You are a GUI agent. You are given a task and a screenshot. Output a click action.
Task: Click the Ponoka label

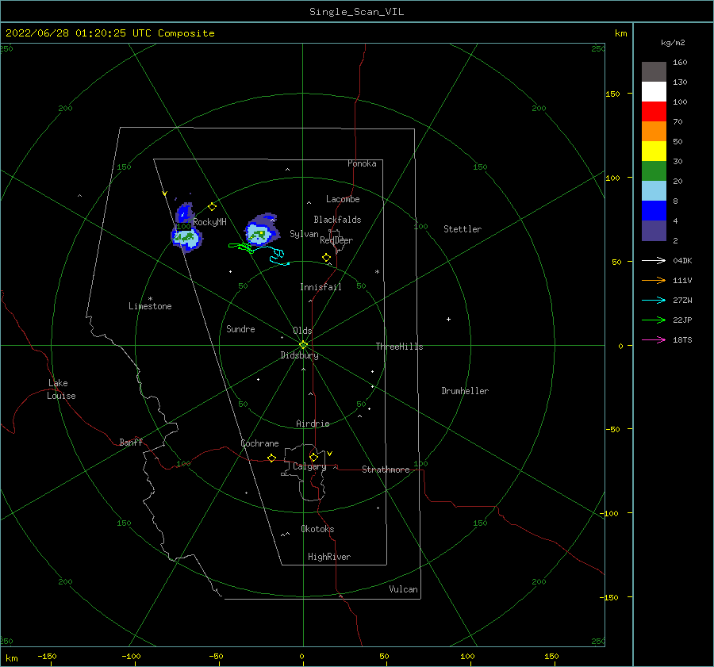[x=362, y=163]
